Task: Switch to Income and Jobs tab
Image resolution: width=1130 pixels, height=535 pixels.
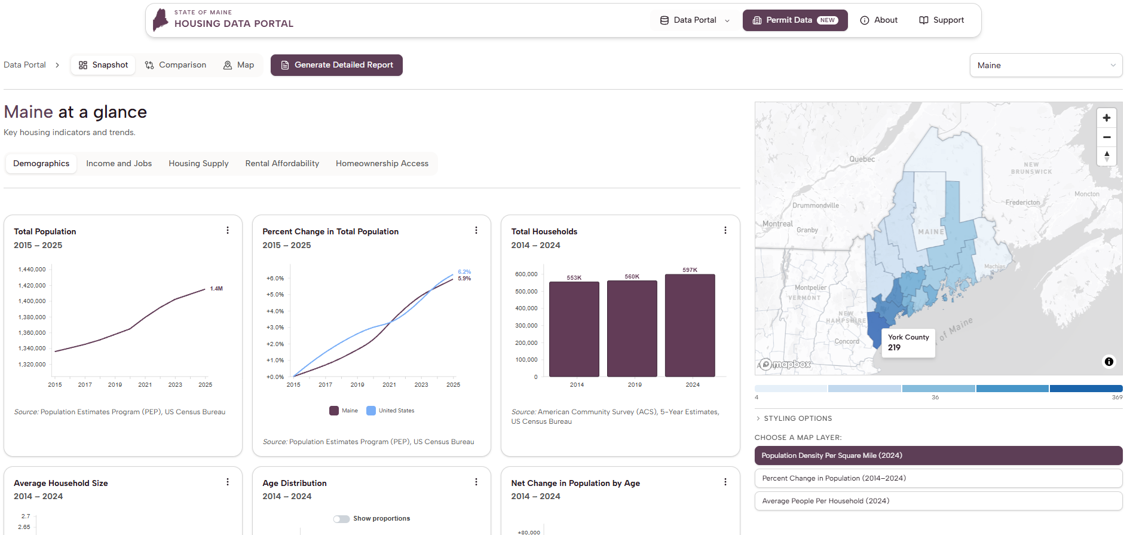Action: pos(119,163)
